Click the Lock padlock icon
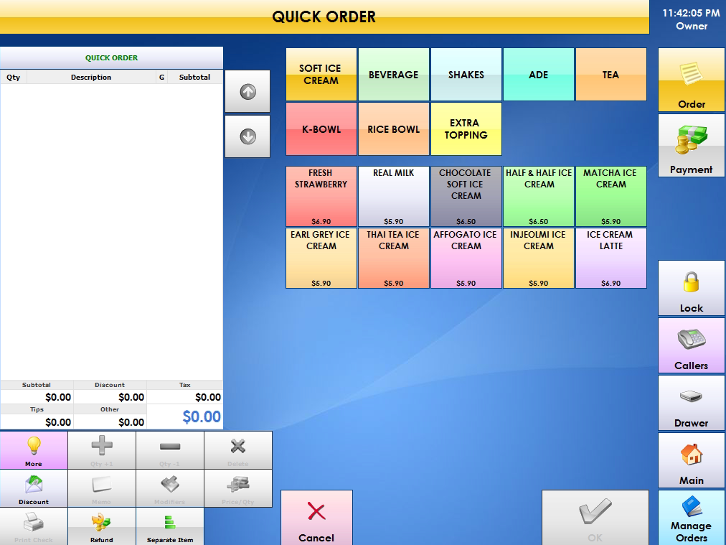Screen dimensions: 726x545 [691, 287]
